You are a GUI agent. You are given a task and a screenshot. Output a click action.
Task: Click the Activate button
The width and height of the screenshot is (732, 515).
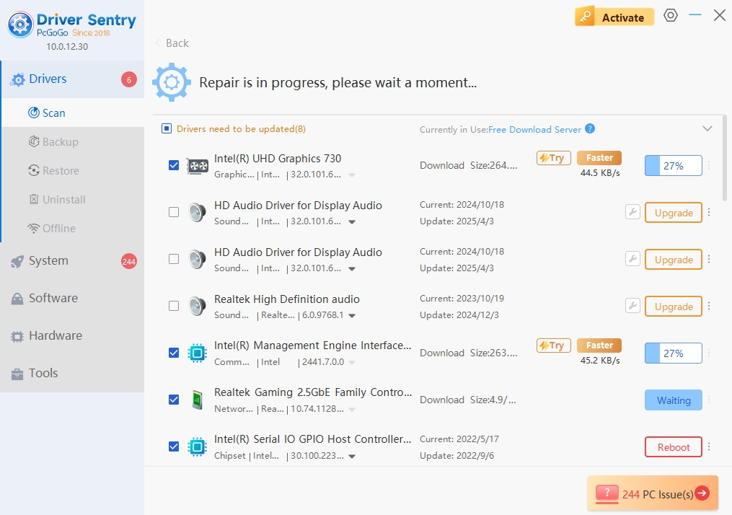(614, 17)
